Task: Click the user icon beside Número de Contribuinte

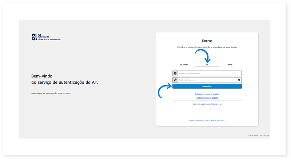Action: (x=175, y=73)
